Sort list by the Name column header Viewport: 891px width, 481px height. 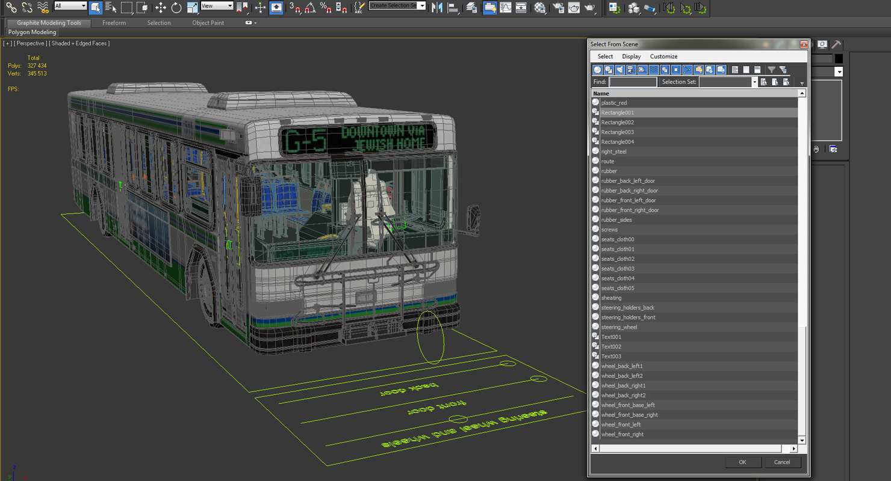(x=695, y=93)
